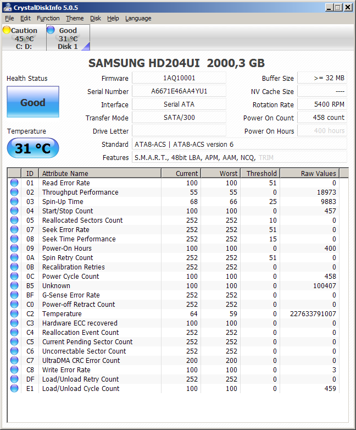Click the Raw Values column header
356x430 pixels.
pyautogui.click(x=310, y=173)
